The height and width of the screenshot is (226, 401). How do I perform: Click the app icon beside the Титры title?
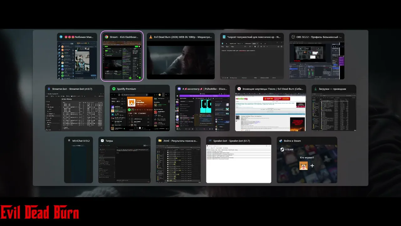(x=102, y=141)
